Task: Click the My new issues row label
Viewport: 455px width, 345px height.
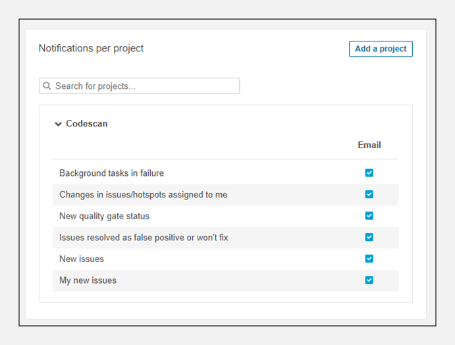Action: click(x=88, y=280)
